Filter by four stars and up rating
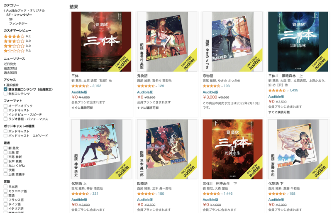This screenshot has height=213, width=332. point(17,36)
